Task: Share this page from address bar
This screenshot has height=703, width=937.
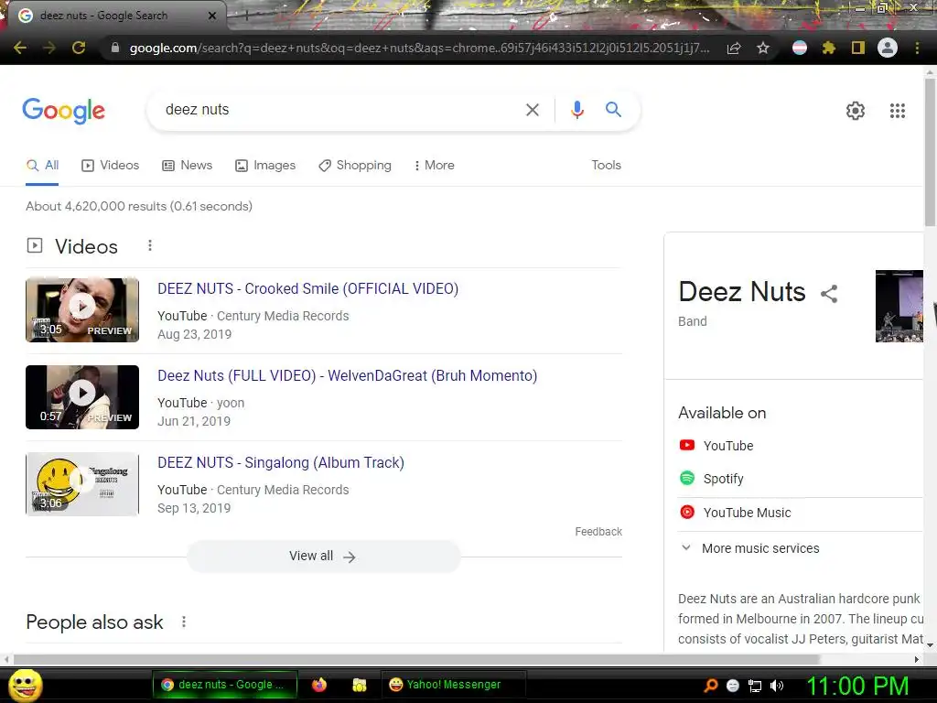Action: point(734,49)
